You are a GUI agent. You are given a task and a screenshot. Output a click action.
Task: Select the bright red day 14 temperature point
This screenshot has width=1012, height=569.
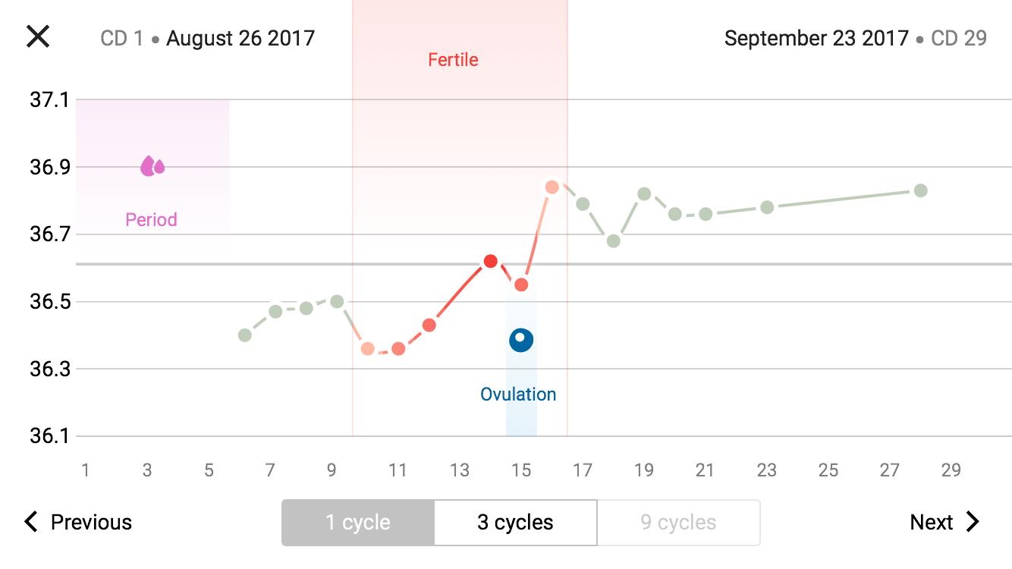(490, 261)
